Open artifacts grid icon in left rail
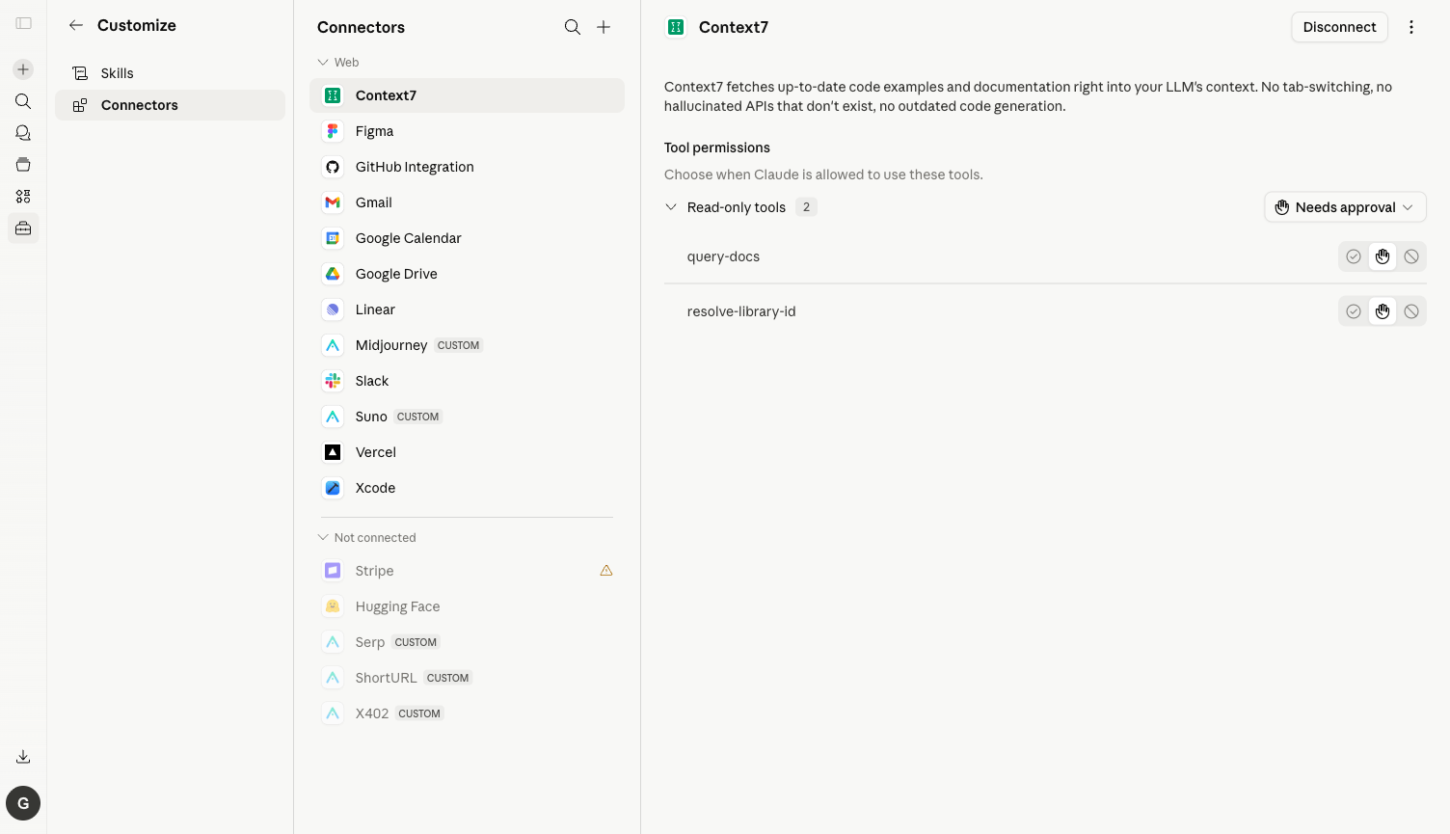The height and width of the screenshot is (834, 1450). point(23,197)
